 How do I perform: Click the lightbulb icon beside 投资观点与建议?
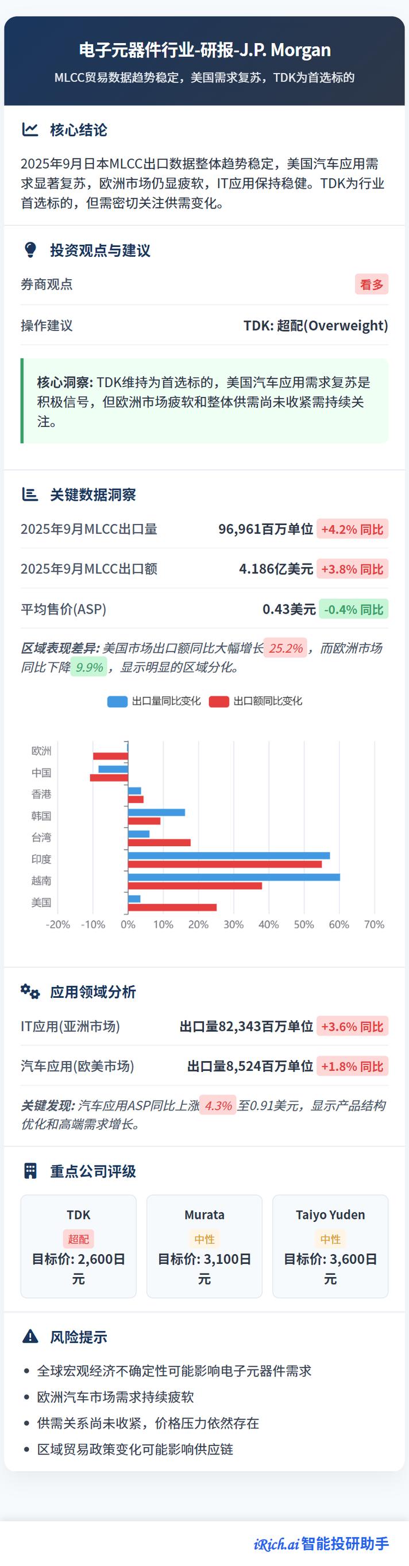point(30,250)
